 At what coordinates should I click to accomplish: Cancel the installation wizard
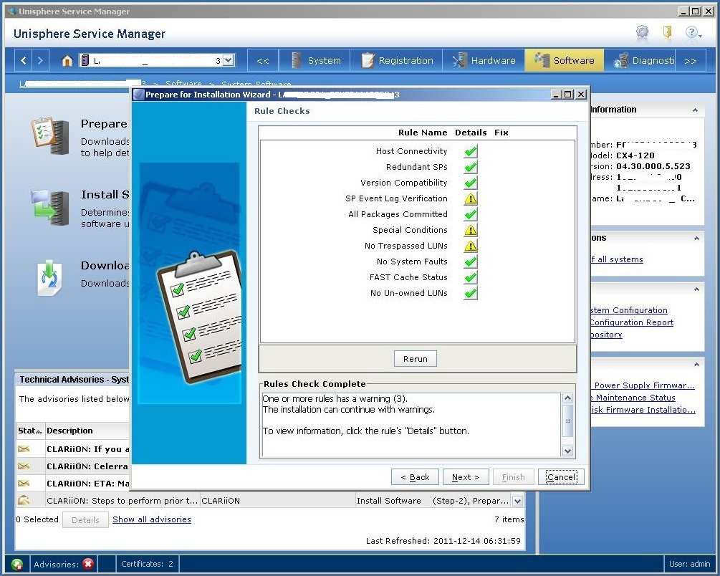pos(561,477)
